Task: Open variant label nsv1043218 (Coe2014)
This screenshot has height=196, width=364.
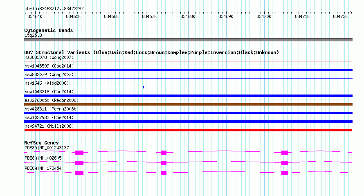Action: point(49,92)
